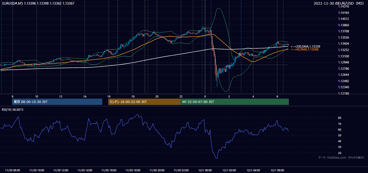Click the bottom time label 11/30 22:00
The width and height of the screenshot is (368, 173).
click(x=181, y=170)
